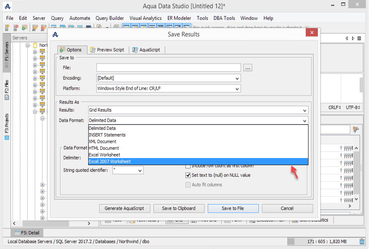The width and height of the screenshot is (369, 249).
Task: Enable Include row count as first column
Action: point(188,166)
